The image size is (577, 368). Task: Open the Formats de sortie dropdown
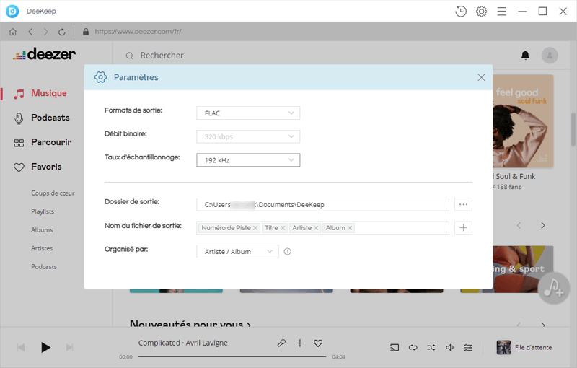pyautogui.click(x=248, y=113)
